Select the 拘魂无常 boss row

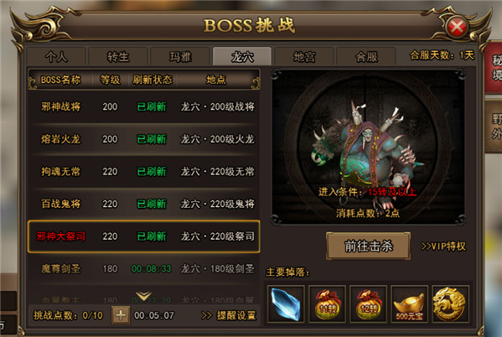[144, 171]
